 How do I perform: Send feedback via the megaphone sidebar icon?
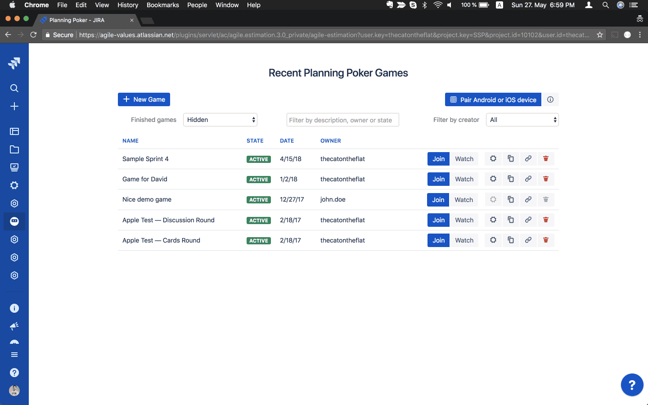[x=14, y=326]
